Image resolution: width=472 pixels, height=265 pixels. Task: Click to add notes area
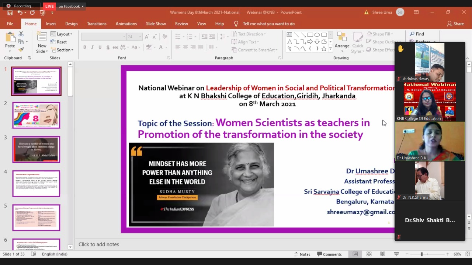click(98, 244)
